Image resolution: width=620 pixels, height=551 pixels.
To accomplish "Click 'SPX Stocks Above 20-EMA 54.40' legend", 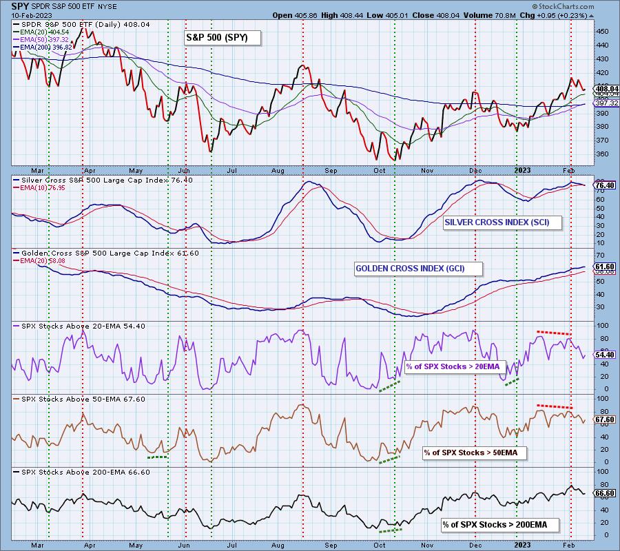I will click(x=79, y=326).
